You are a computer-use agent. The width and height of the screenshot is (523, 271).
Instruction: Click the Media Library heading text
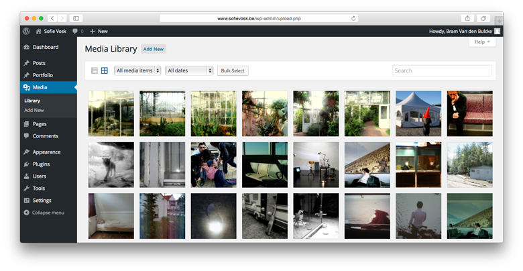tap(111, 49)
